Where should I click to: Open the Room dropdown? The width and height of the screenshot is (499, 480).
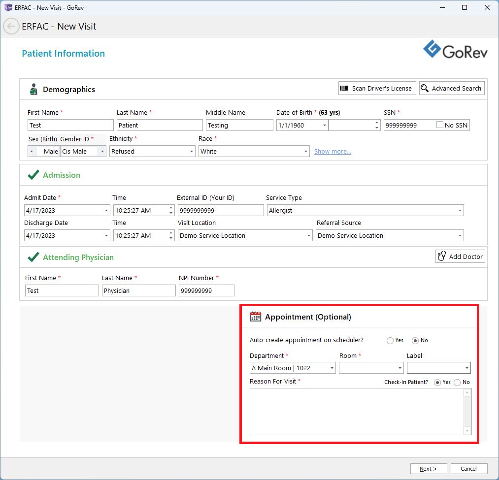399,368
